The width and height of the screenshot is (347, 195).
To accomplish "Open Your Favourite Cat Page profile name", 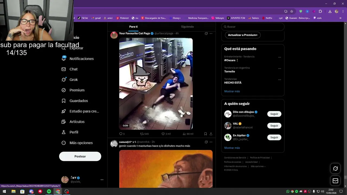I will tap(134, 33).
